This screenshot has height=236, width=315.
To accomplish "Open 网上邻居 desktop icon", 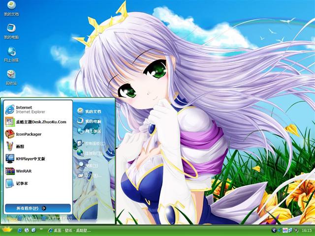I will (x=11, y=55).
